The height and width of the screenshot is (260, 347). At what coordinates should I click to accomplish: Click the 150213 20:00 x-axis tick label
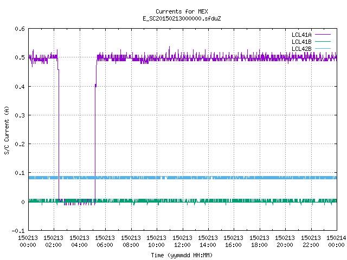tap(285, 241)
